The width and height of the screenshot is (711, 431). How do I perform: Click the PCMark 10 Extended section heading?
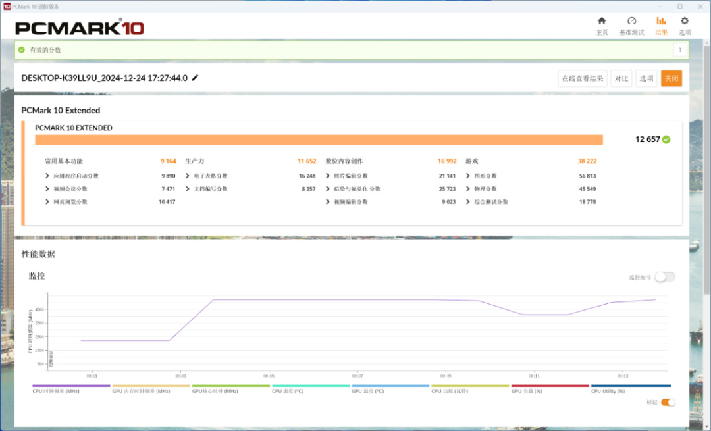pyautogui.click(x=61, y=110)
